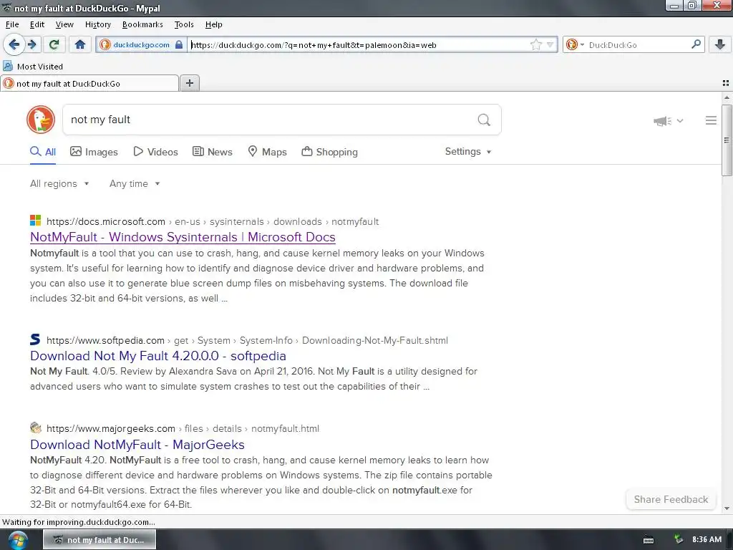Expand the Settings dropdown

(468, 152)
